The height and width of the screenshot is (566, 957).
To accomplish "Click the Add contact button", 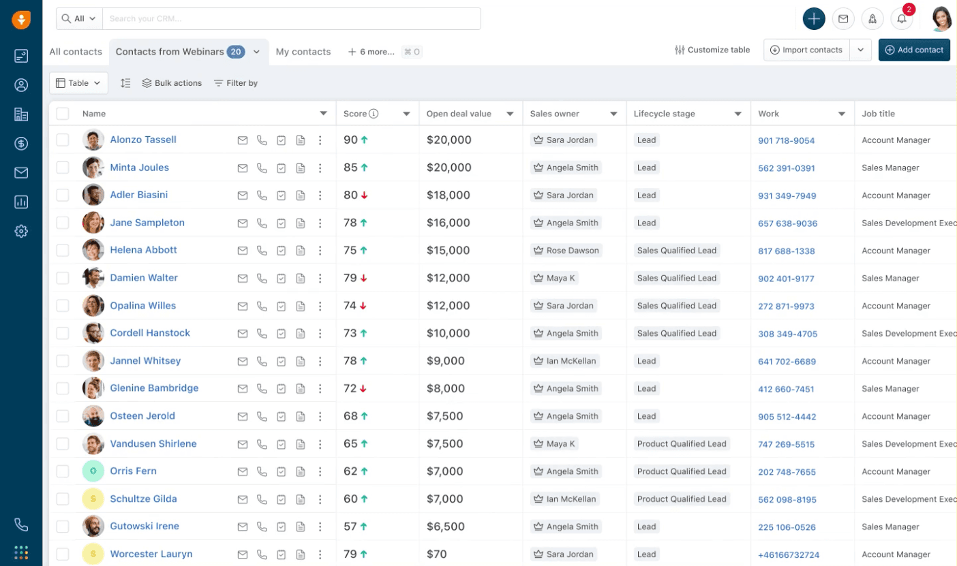I will pos(914,50).
